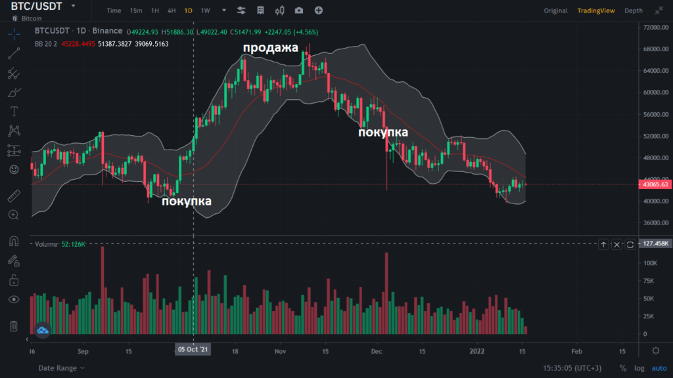
Task: Open the emoji icons tool
Action: [x=14, y=169]
